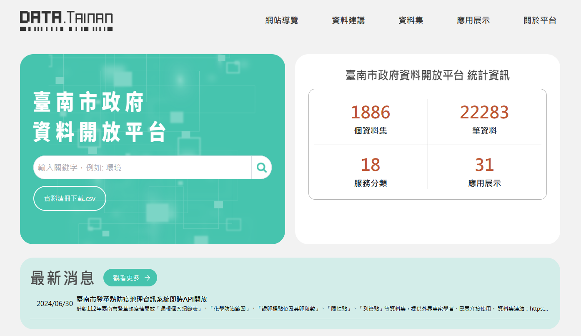Viewport: 581px width, 336px height.
Task: Open the 18 服務分類 statistic
Action: pyautogui.click(x=370, y=171)
